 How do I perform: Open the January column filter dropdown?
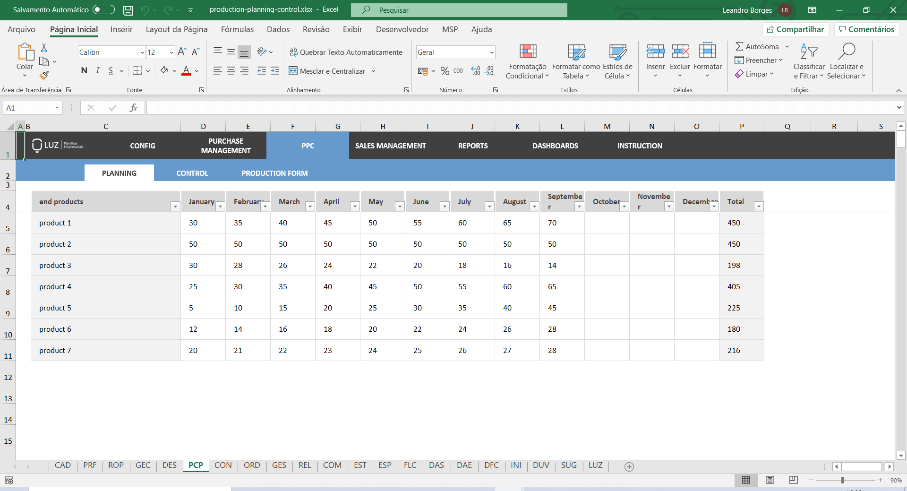[x=220, y=207]
